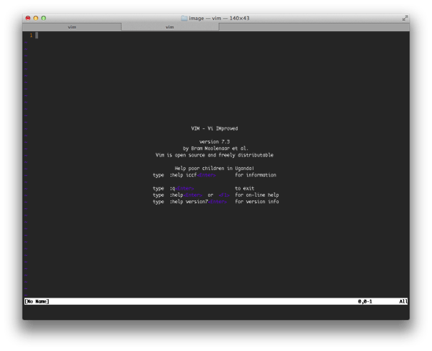
Task: Minimize the terminal with yellow button
Action: (x=36, y=18)
